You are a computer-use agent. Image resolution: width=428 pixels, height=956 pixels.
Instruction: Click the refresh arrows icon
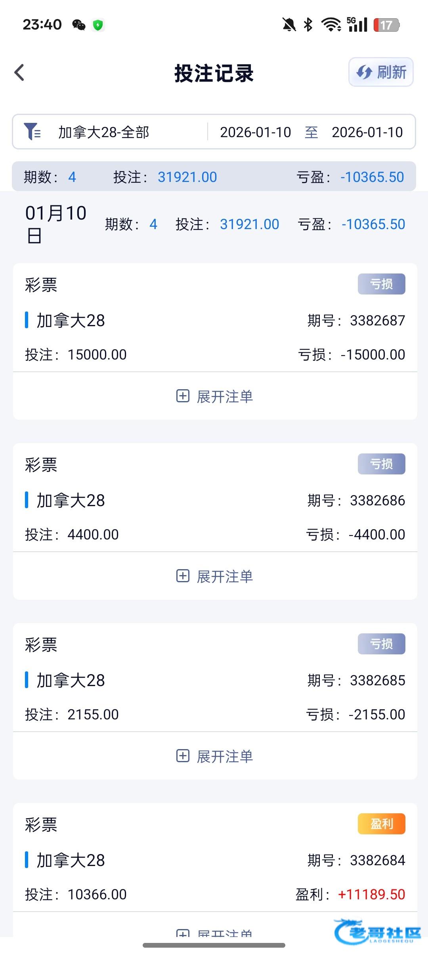click(364, 72)
